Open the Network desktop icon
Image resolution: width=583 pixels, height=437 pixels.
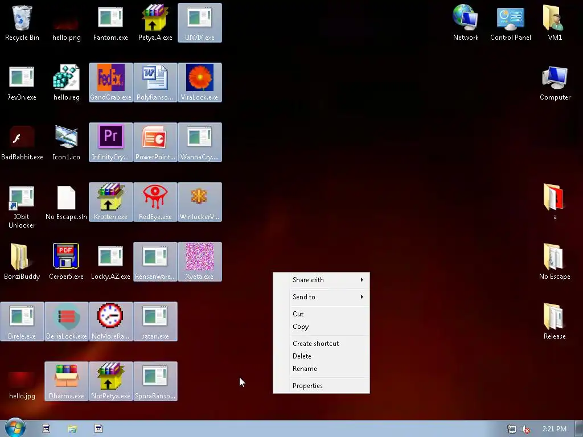pos(466,23)
